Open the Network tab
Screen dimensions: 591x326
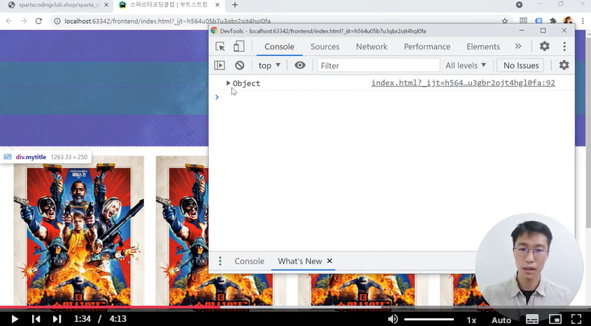[371, 46]
